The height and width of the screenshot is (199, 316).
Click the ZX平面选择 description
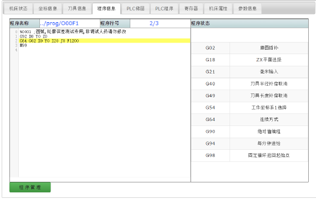[269, 60]
